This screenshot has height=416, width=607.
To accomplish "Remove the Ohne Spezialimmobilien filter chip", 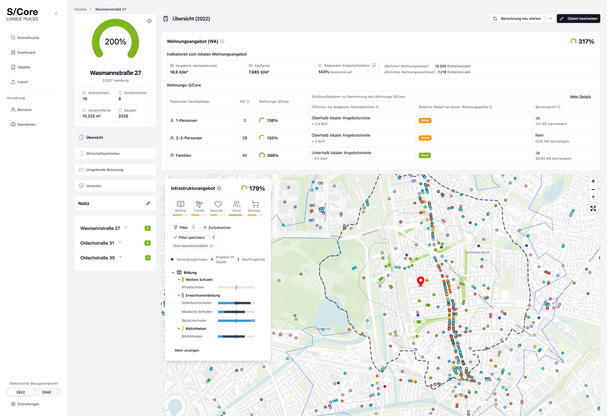I will (211, 246).
